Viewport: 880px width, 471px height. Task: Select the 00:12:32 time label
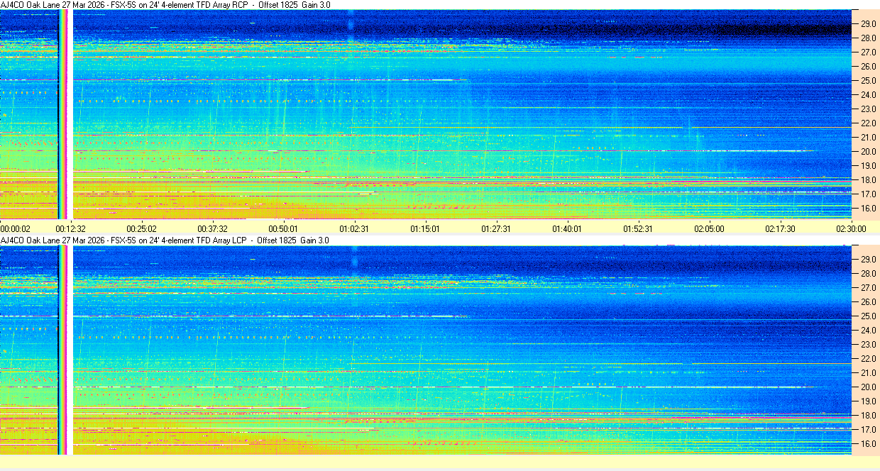pos(71,228)
